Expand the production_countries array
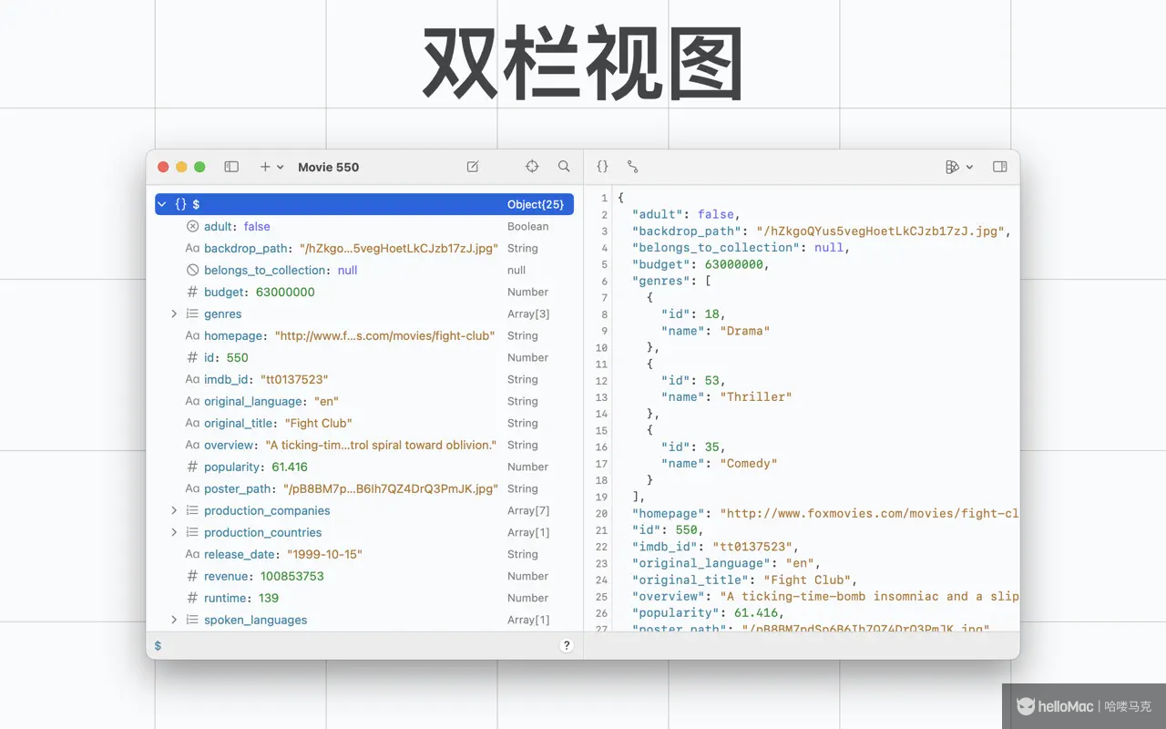 point(174,532)
